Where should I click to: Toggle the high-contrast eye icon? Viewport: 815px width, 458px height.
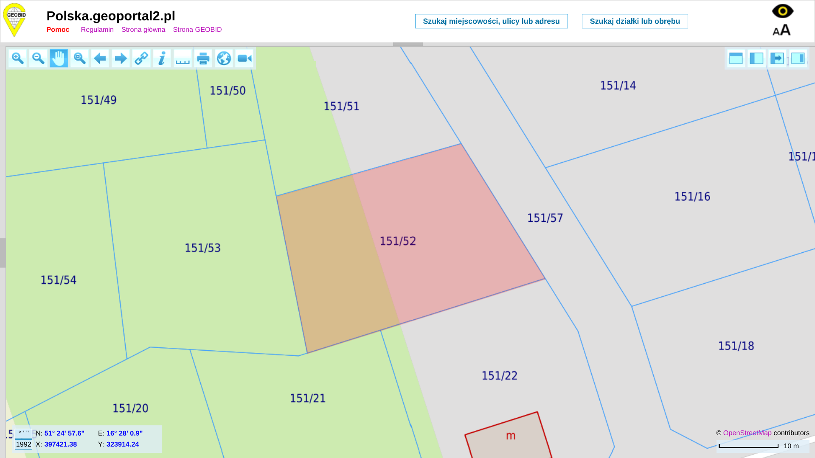[x=782, y=11]
